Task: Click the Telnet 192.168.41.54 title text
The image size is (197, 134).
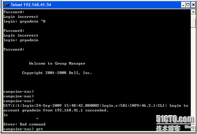Action: click(x=31, y=5)
